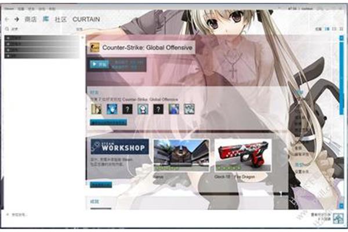The height and width of the screenshot is (232, 348).
Task: Expand the third game category row
Action: coord(42,50)
